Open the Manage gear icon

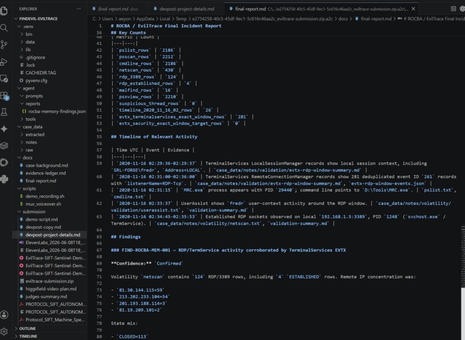coord(4,331)
